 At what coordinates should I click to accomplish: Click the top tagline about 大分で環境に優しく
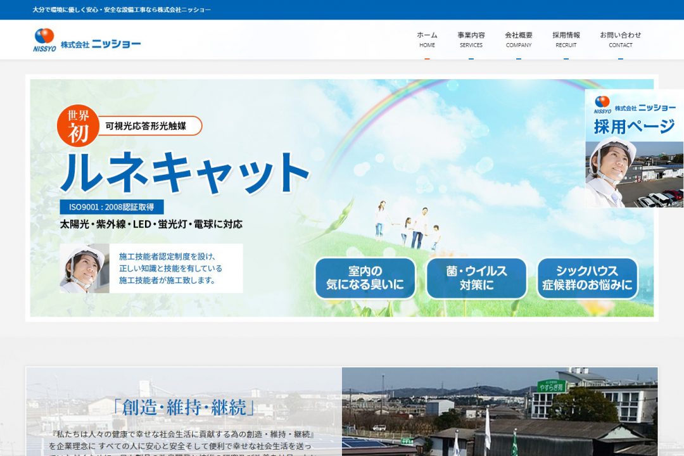click(122, 9)
